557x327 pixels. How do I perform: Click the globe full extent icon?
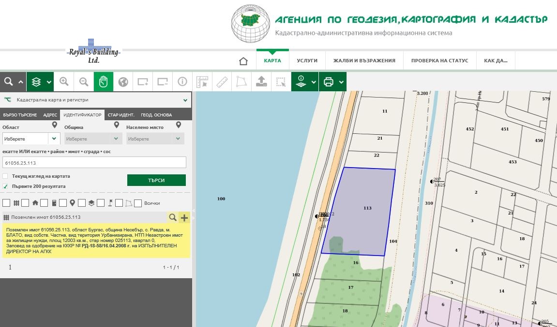tap(123, 82)
